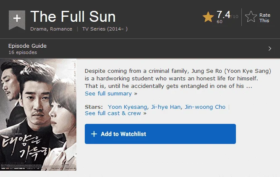Click TV Series (2014– ) text
The width and height of the screenshot is (280, 177).
[x=105, y=29]
